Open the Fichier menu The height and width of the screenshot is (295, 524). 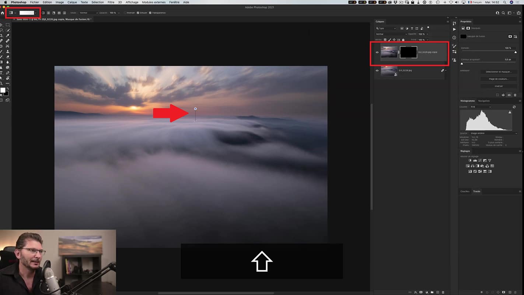[34, 2]
